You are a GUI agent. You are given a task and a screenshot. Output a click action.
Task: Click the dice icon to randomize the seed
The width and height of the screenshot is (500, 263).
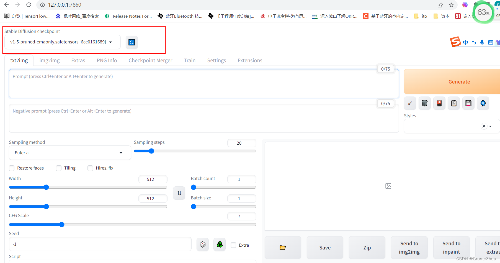[202, 244]
